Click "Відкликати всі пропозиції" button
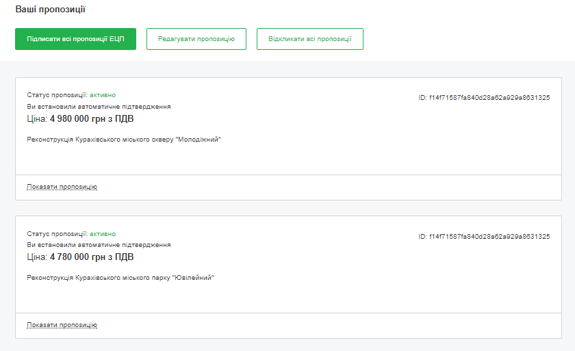 309,39
